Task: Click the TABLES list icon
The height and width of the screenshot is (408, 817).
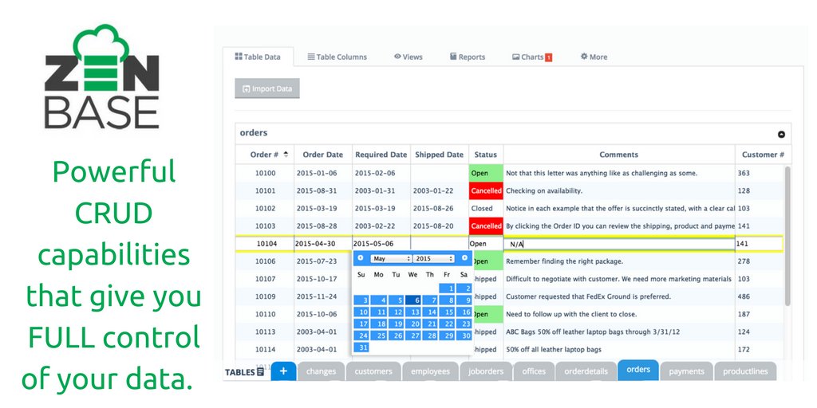Action: [261, 372]
